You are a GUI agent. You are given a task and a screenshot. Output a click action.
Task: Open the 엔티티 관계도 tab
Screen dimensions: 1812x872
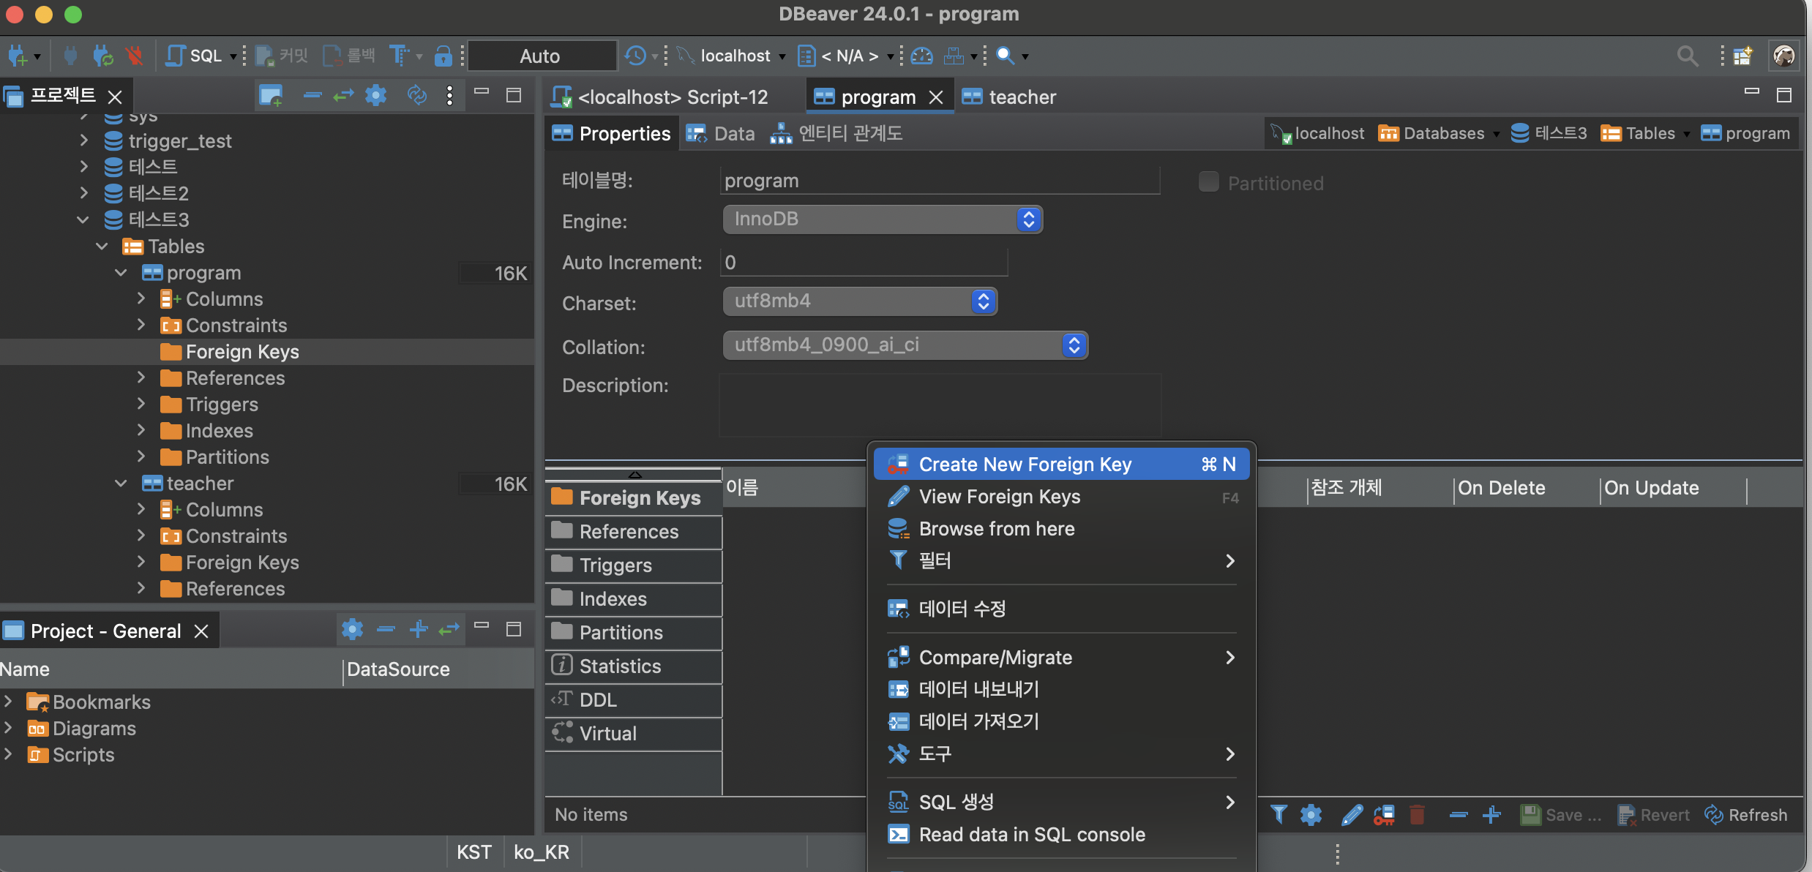point(837,133)
